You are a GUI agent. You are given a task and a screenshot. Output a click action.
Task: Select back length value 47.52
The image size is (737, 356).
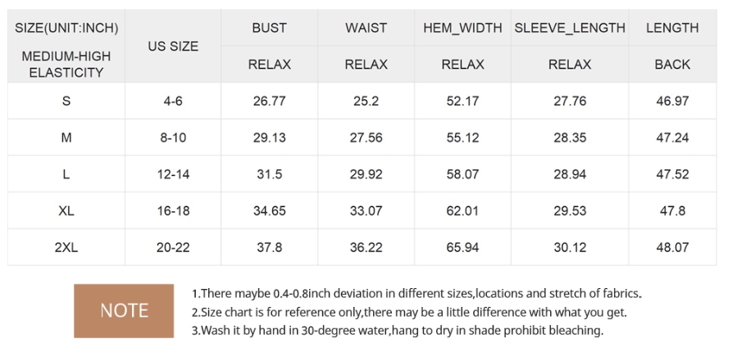[672, 174]
